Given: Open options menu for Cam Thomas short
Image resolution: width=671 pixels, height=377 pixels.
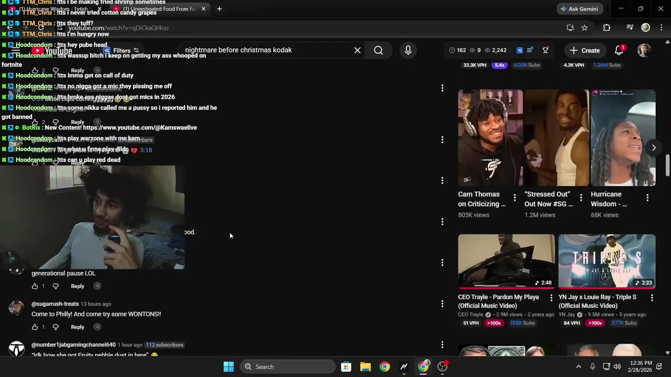Looking at the screenshot, I should 515,198.
